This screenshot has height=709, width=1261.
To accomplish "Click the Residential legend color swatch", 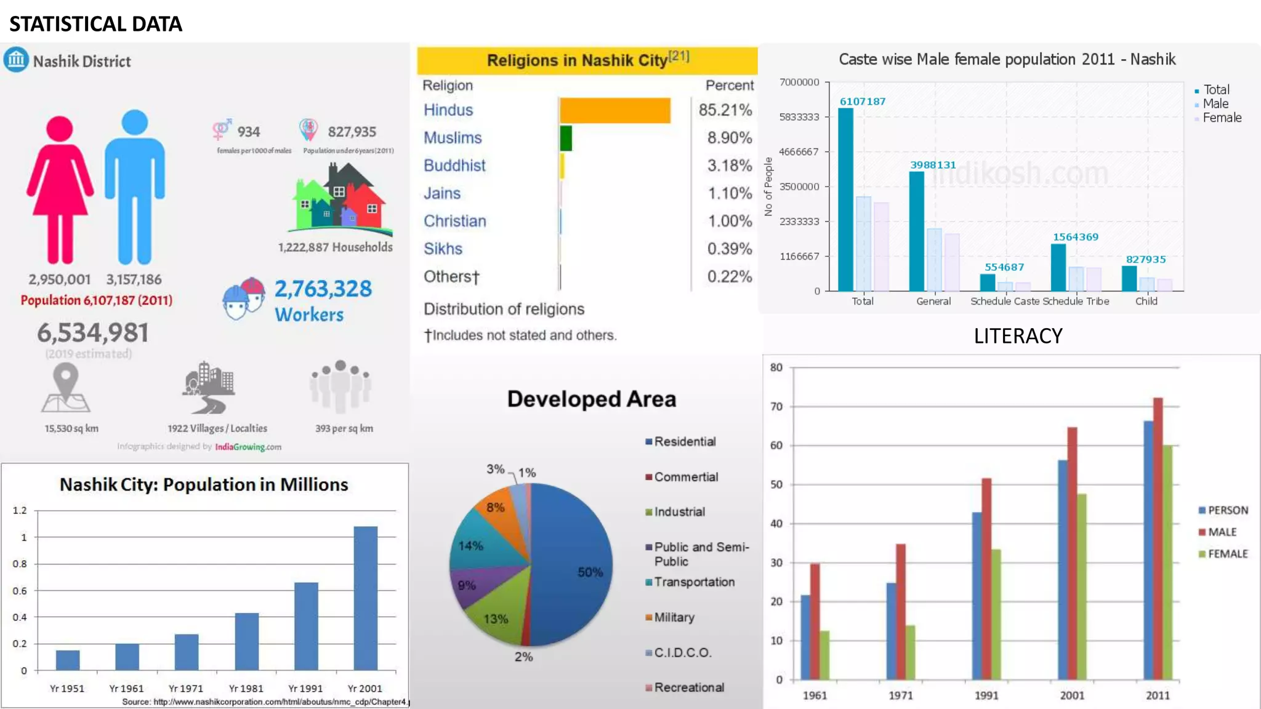I will pyautogui.click(x=648, y=442).
